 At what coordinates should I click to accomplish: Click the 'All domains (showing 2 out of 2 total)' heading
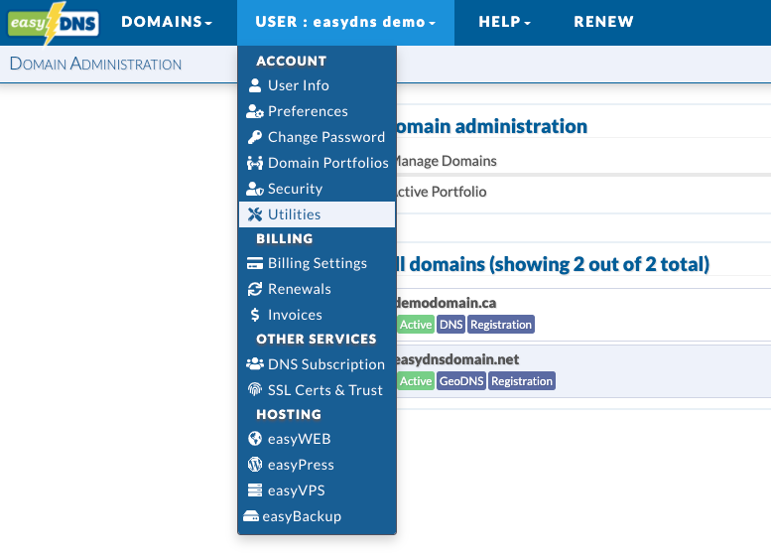(x=553, y=265)
